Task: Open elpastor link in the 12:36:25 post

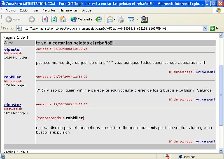Action: click(x=13, y=105)
